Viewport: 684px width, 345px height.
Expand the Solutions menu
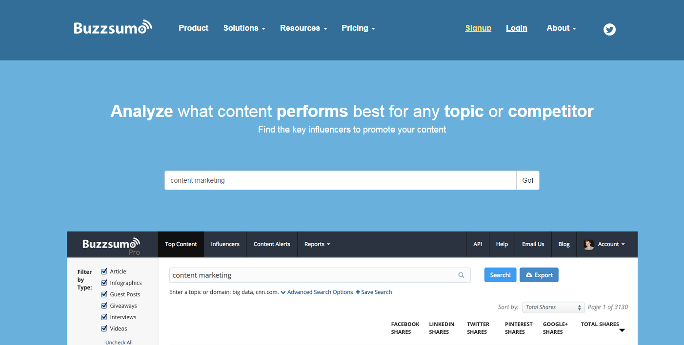point(244,28)
